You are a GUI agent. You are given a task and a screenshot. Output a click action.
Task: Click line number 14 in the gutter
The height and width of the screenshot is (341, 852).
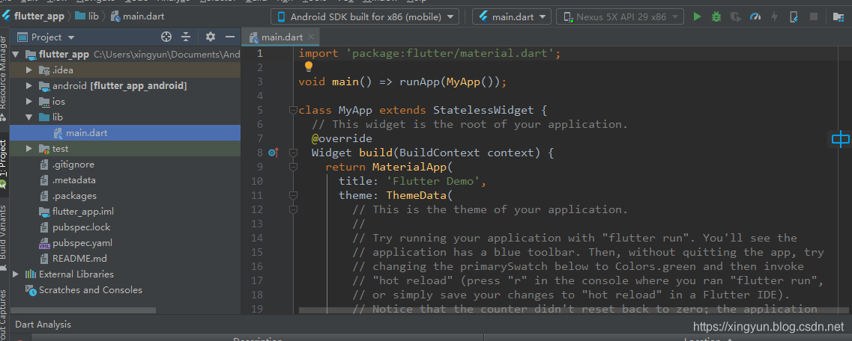(257, 238)
